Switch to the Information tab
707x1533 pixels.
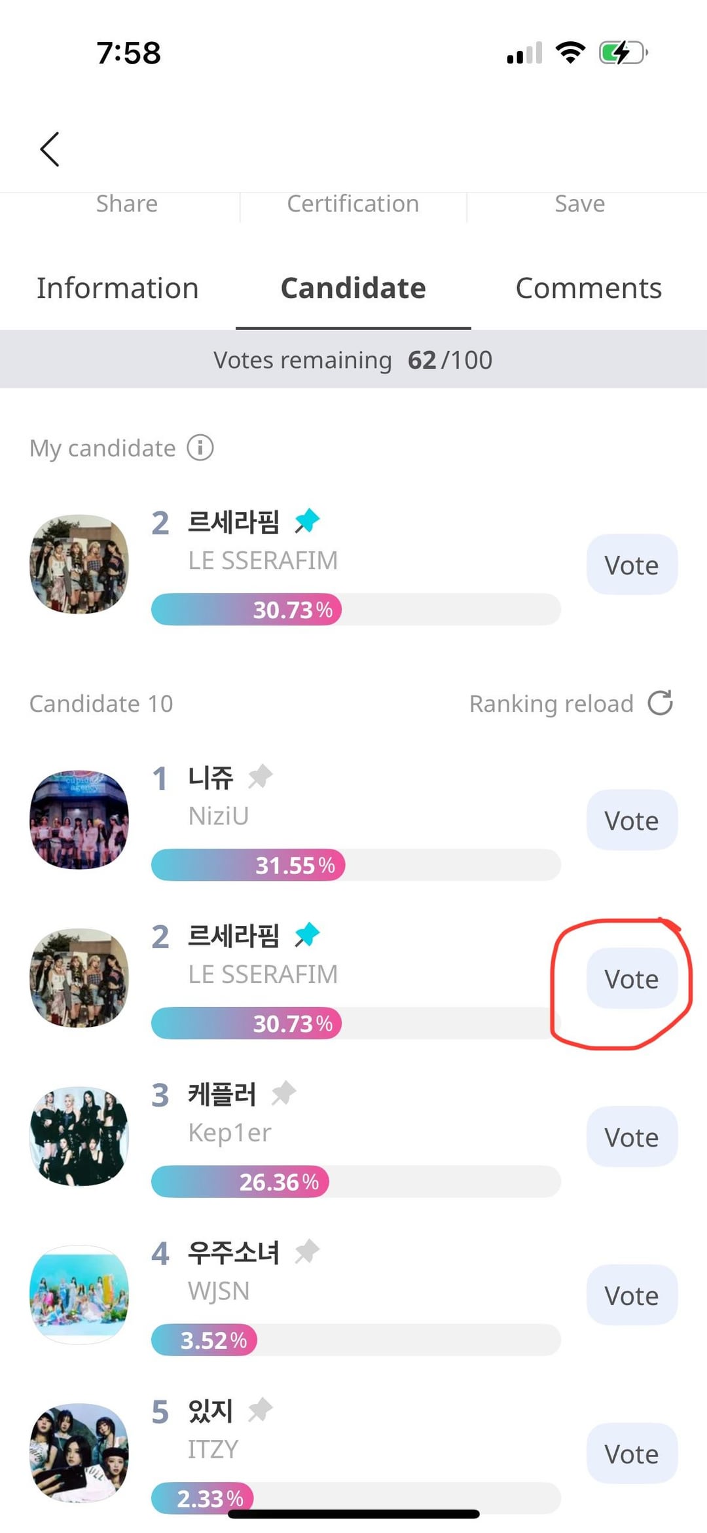[118, 288]
